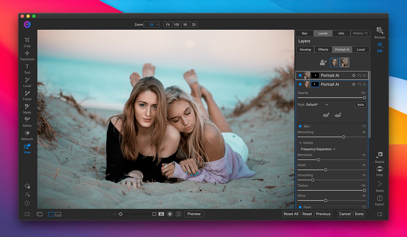Collapse the Details section
The height and width of the screenshot is (237, 407).
[x=301, y=143]
